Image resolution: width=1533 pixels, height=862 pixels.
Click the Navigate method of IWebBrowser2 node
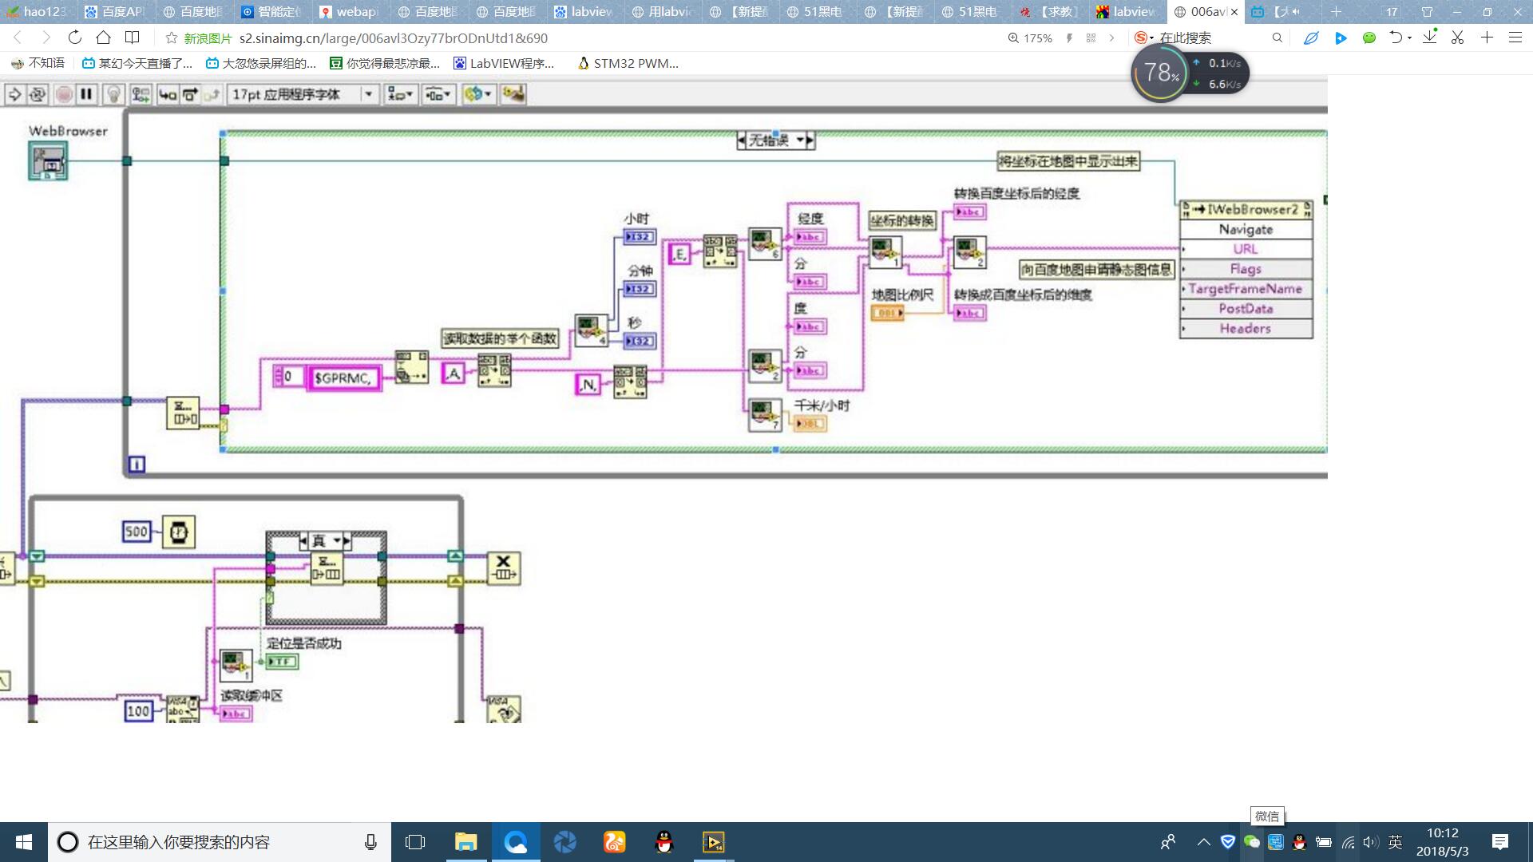pos(1246,229)
